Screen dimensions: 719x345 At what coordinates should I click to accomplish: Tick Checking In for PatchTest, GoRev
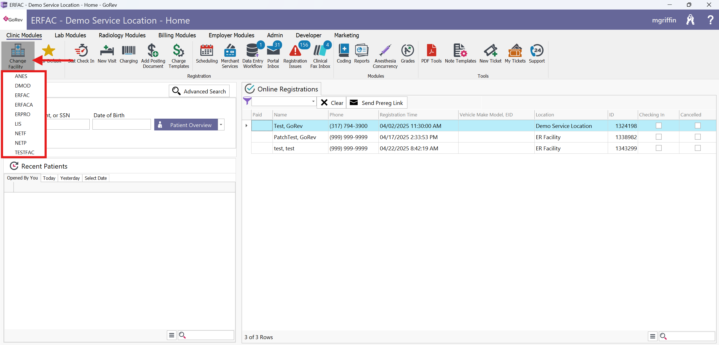(659, 137)
